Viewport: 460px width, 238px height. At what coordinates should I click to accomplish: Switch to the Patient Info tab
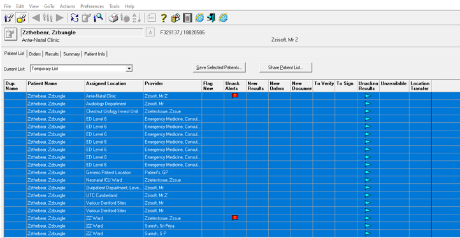click(x=94, y=54)
